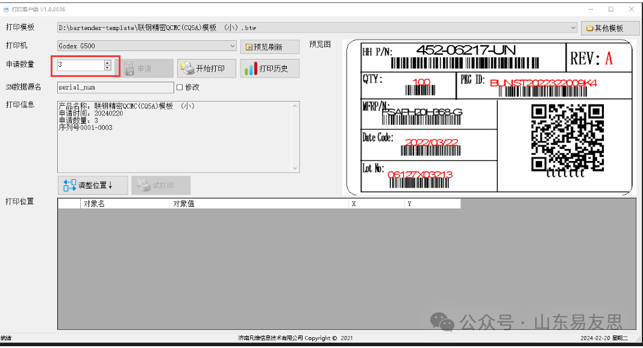Click the QTY 100 value in preview
643x348 pixels.
coord(421,82)
